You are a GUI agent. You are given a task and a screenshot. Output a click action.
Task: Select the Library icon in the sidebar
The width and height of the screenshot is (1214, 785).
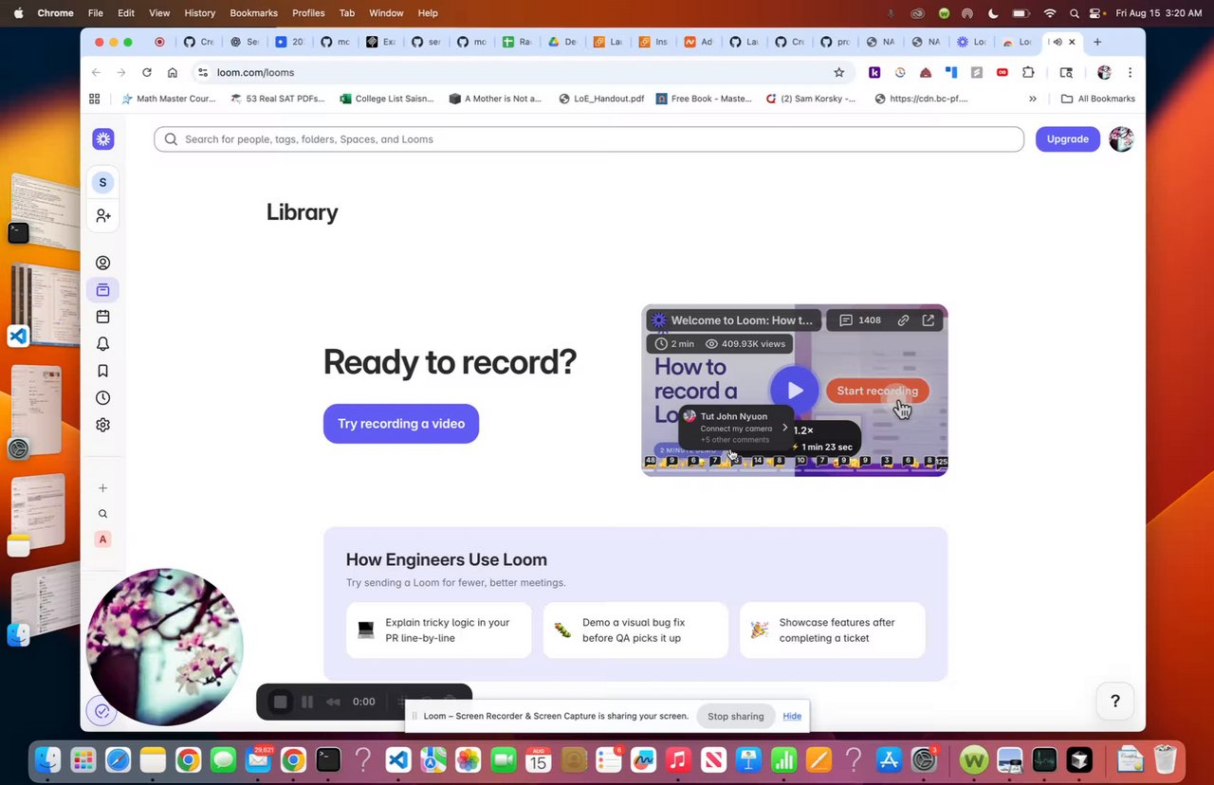click(103, 290)
